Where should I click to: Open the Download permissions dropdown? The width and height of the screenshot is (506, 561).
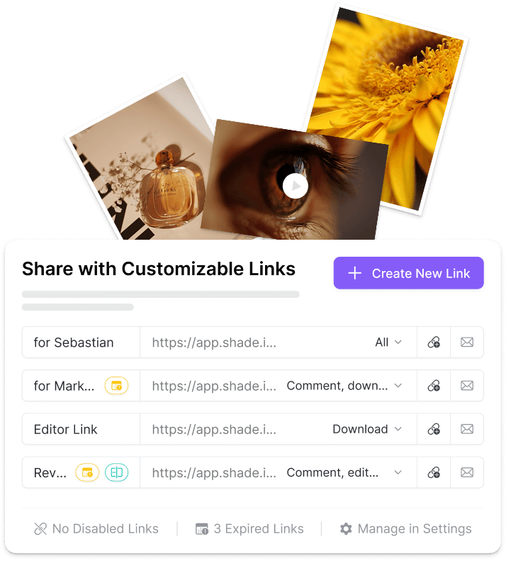coord(367,429)
